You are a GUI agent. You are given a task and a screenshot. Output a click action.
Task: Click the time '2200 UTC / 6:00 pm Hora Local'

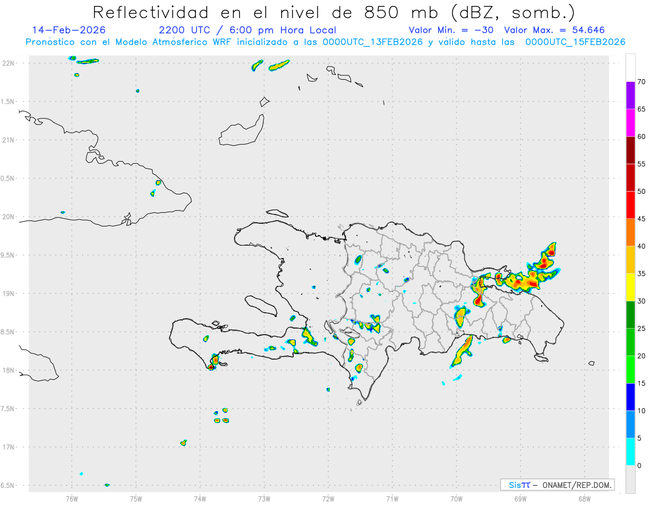(248, 30)
